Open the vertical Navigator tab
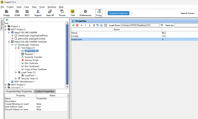 coord(1,24)
